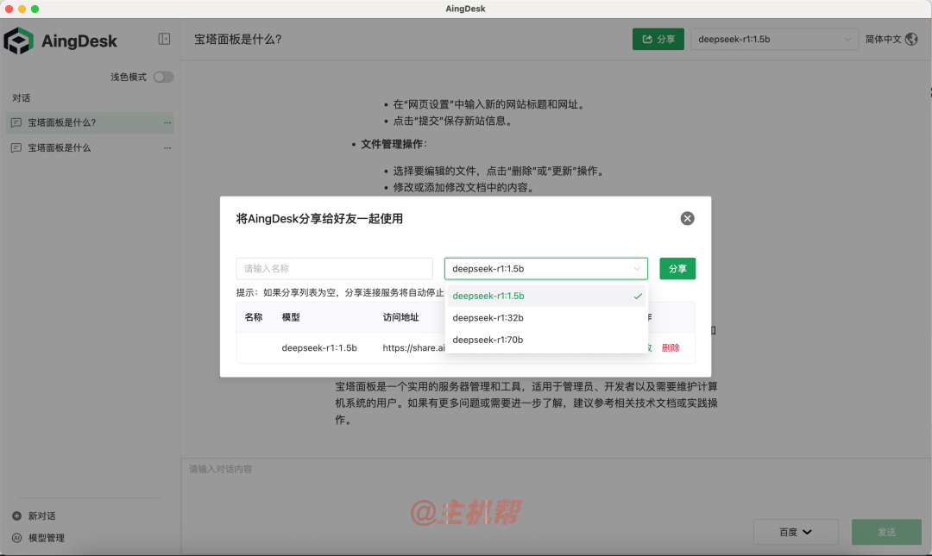Click the dialog title 将AingDesk分享给好友一起使用
The image size is (932, 556).
coord(319,219)
